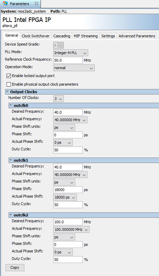Viewport: 159px width, 276px height.
Task: Click the 'nios2adc_system' system name
Action: (x=32, y=11)
